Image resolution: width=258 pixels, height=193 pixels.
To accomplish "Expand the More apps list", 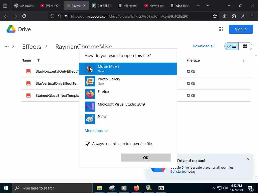I will point(96,131).
